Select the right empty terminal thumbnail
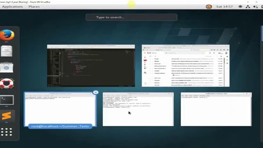Screen dimensions: 263x148 tap(216, 109)
